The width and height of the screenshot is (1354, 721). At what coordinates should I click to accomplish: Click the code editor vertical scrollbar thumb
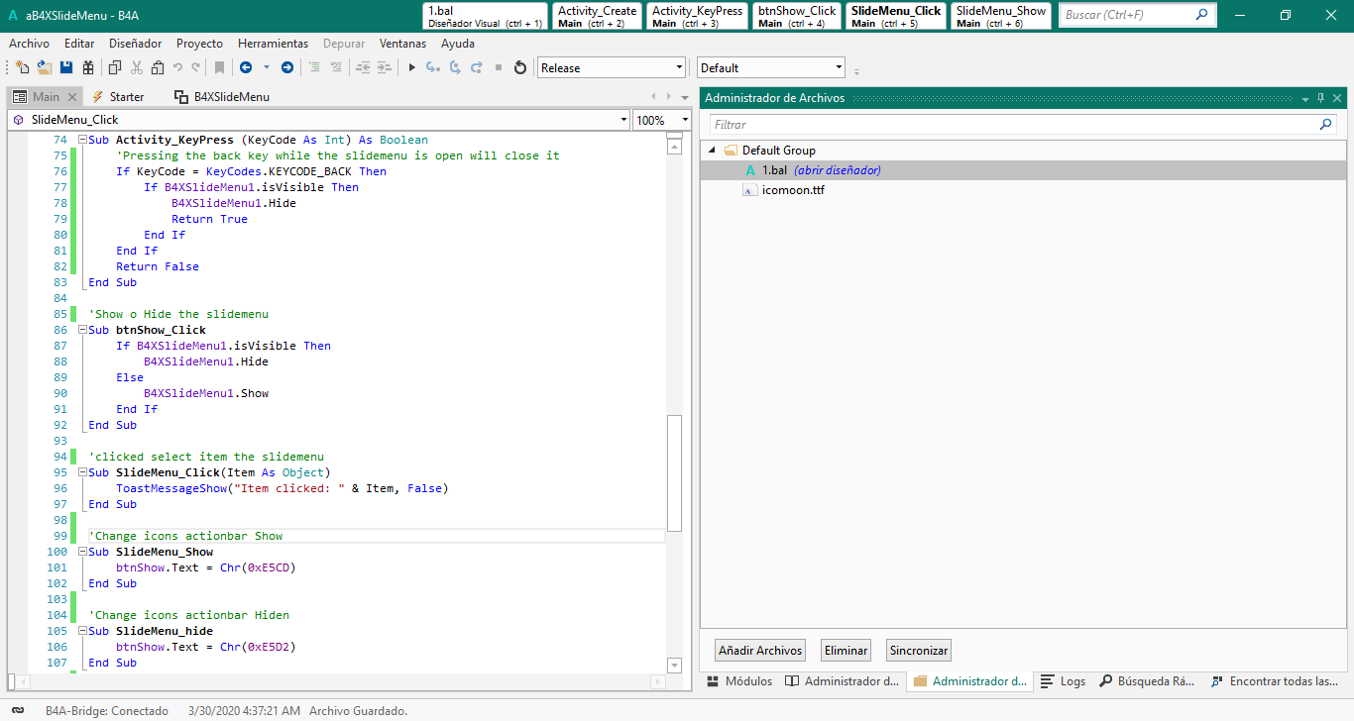pyautogui.click(x=674, y=471)
